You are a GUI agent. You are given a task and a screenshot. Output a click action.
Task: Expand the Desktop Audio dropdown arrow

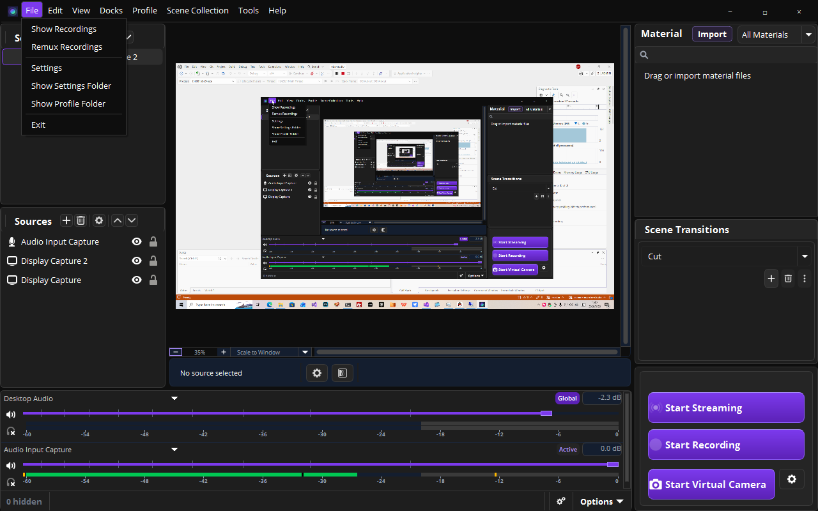(x=174, y=399)
